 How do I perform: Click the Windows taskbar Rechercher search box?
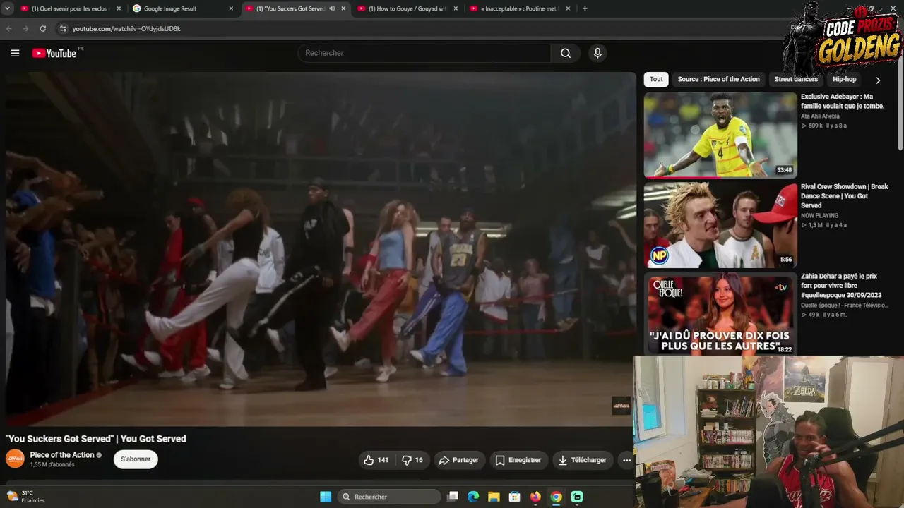[389, 497]
